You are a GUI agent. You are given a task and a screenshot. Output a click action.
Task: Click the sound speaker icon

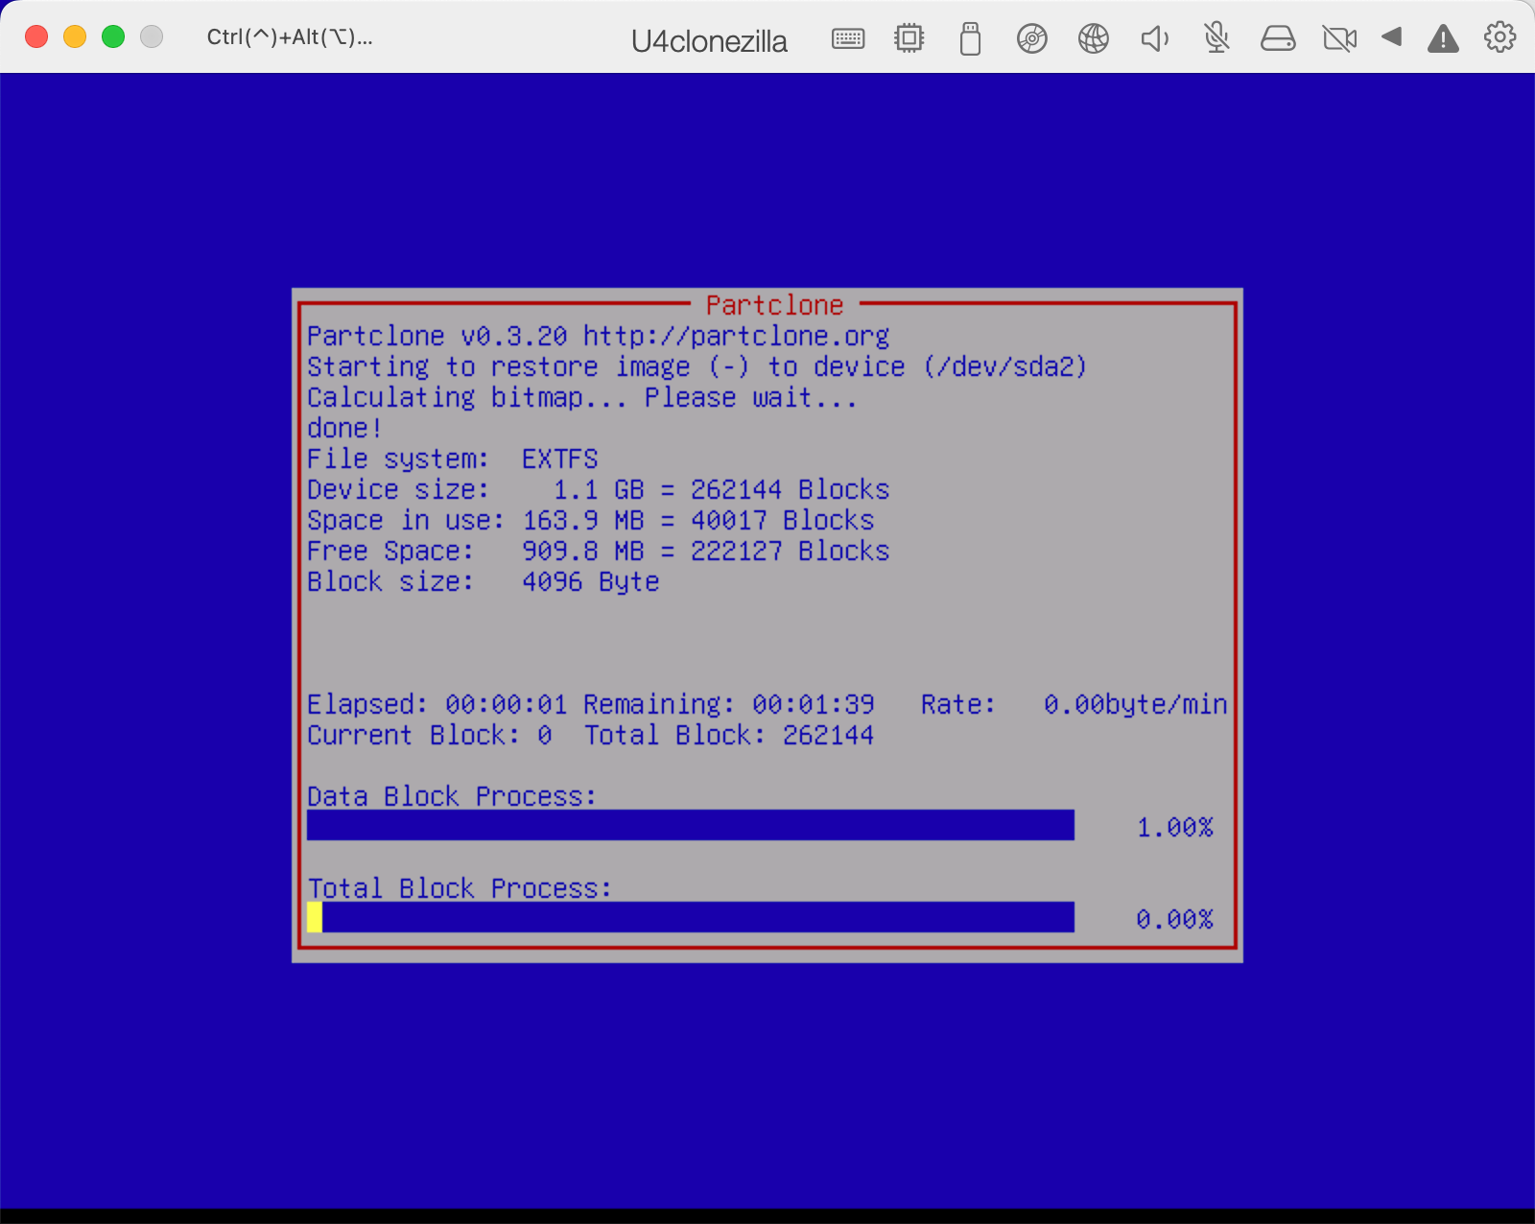pos(1154,38)
